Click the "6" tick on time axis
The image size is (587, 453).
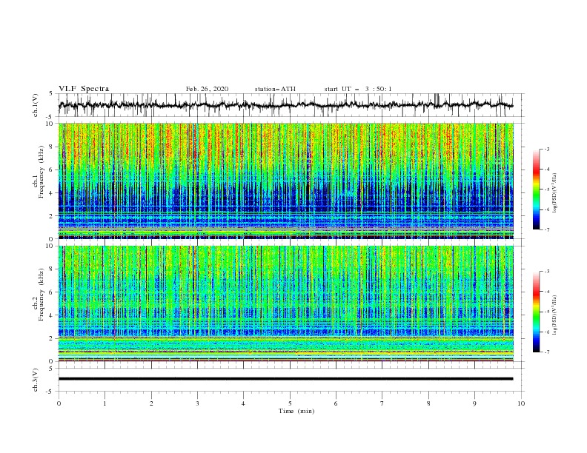pos(336,403)
